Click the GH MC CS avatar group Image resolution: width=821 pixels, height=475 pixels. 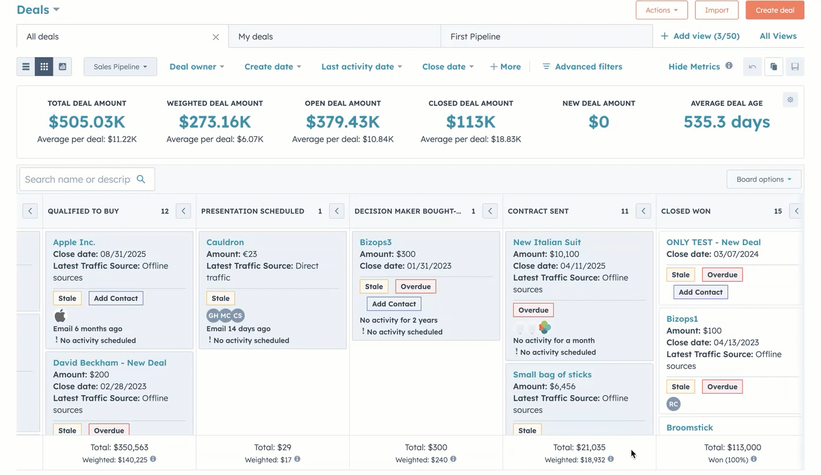coord(225,316)
